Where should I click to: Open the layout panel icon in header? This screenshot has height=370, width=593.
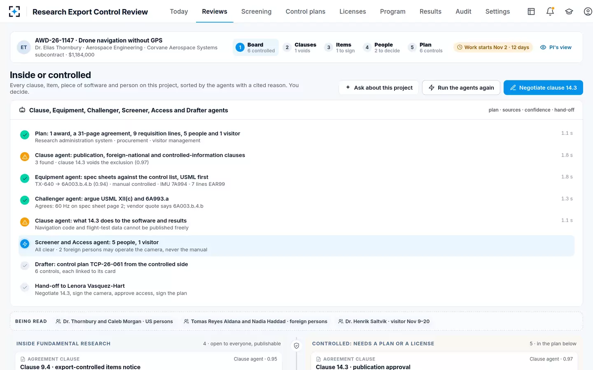[531, 12]
